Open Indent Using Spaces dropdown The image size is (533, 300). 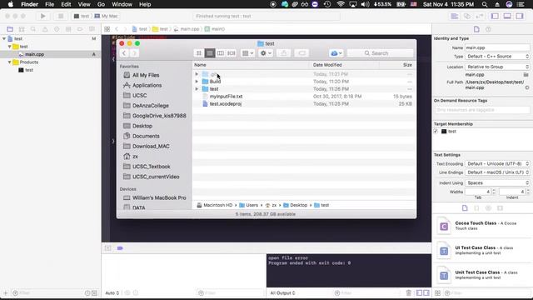click(x=497, y=182)
